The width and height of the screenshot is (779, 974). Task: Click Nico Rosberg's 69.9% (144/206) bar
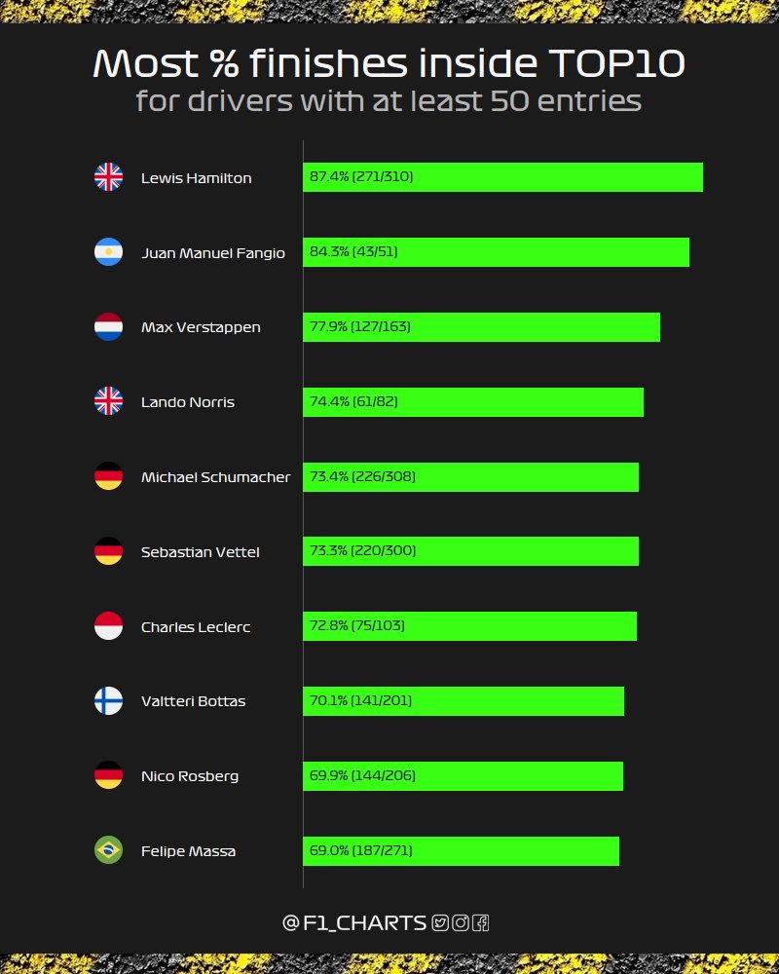[x=463, y=776]
